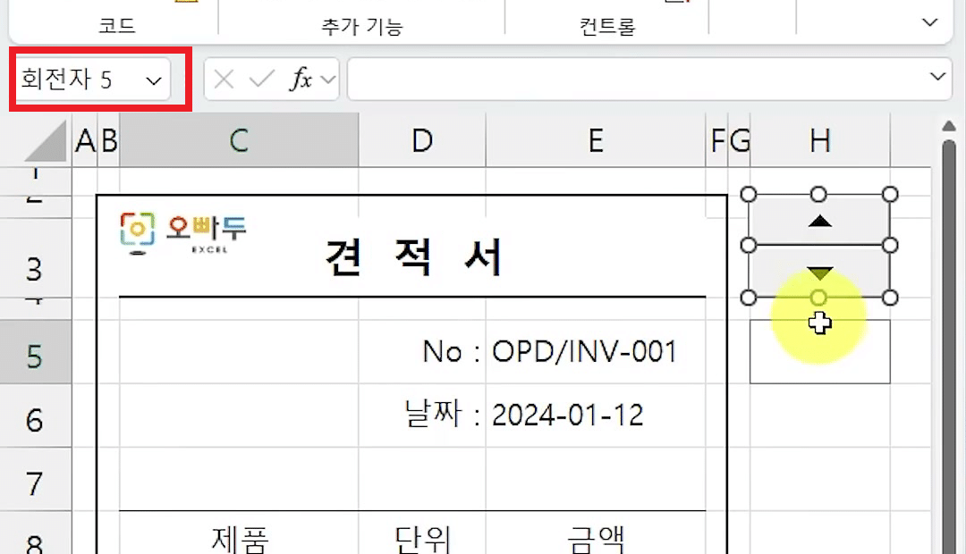
Task: Click the 오빠두 Excel logo image
Action: tap(183, 233)
